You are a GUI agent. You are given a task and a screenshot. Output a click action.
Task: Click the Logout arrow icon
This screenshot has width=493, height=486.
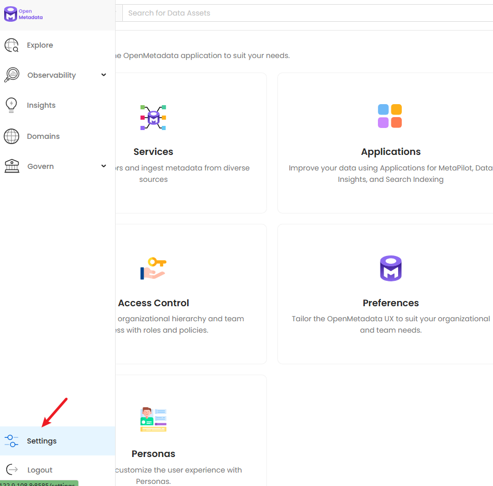point(11,469)
